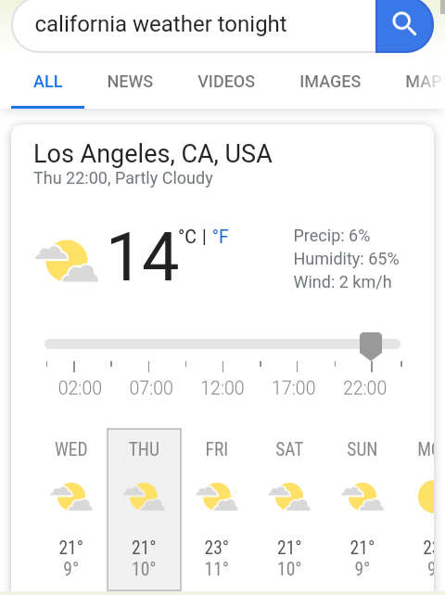
Task: Select Saturday's partly cloudy forecast icon
Action: [289, 497]
